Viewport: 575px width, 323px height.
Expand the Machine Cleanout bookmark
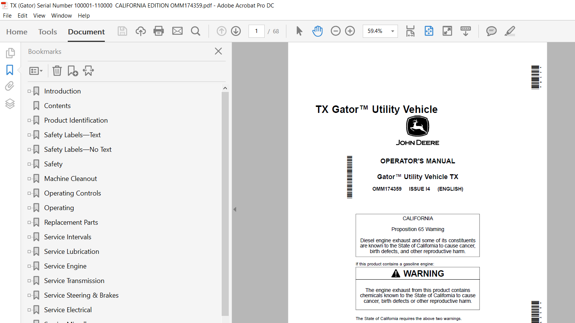pyautogui.click(x=29, y=179)
